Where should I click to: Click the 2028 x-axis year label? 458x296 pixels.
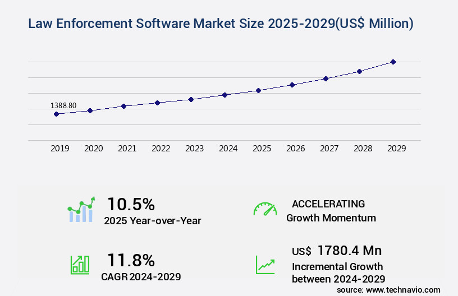point(363,149)
